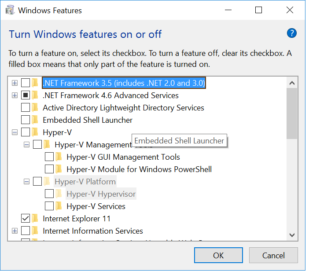Collapse the Hyper-V Management Tools node
309x275 pixels.
(x=26, y=145)
